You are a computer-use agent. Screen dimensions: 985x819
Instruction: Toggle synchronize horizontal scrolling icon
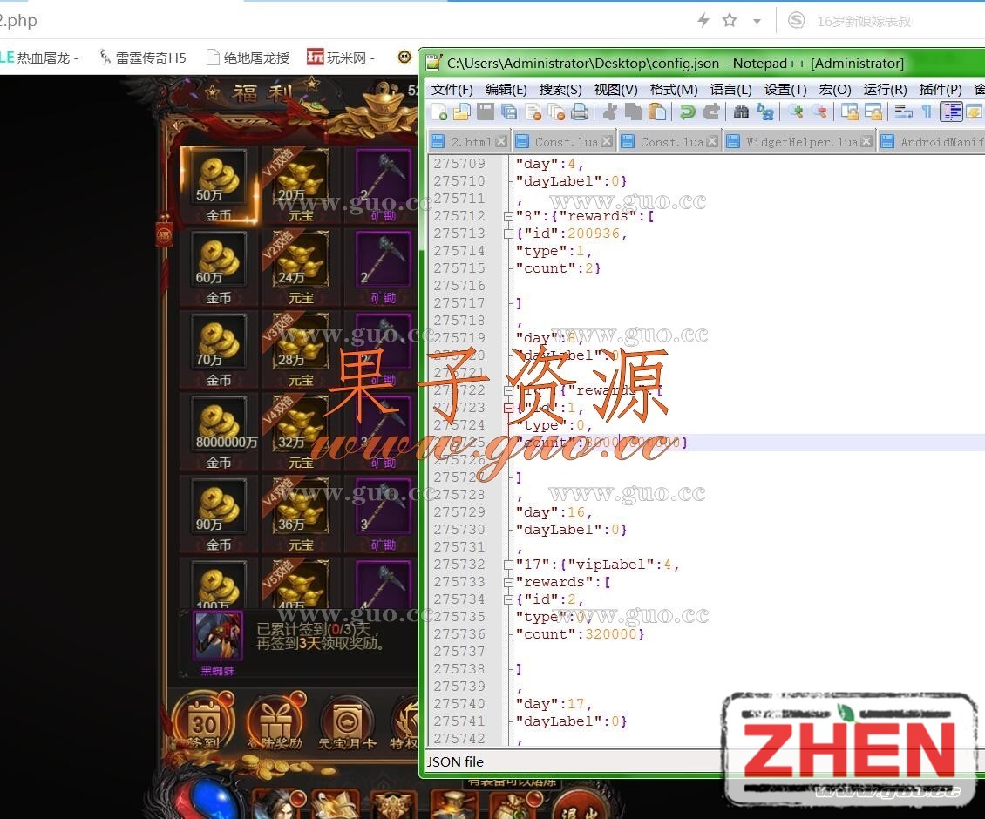tap(873, 112)
